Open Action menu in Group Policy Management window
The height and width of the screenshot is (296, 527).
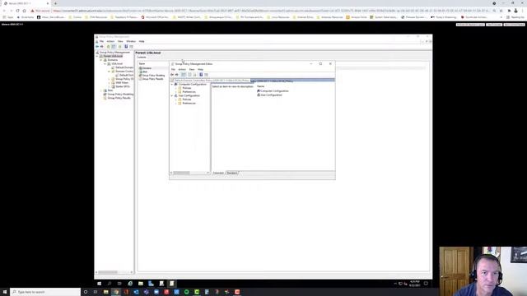[x=110, y=41]
